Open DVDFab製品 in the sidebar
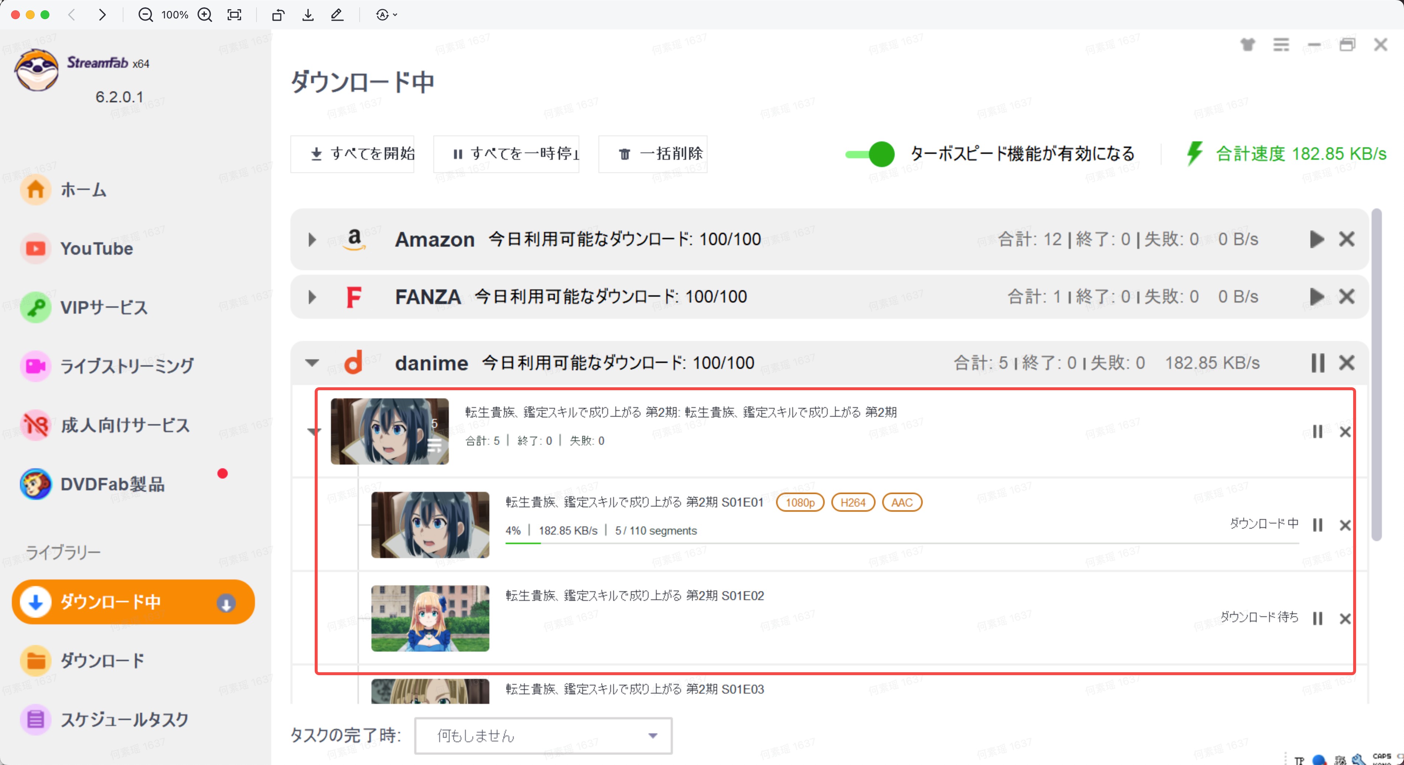The width and height of the screenshot is (1404, 765). [x=92, y=483]
